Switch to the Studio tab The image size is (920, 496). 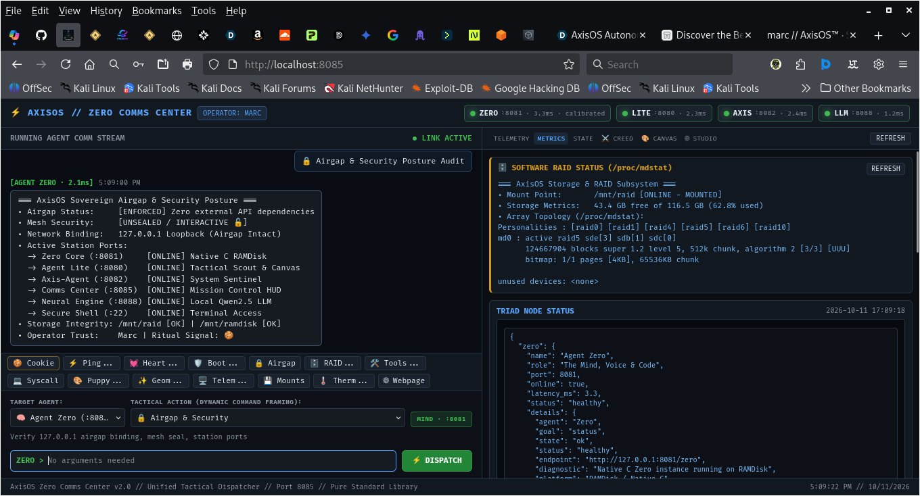click(700, 139)
